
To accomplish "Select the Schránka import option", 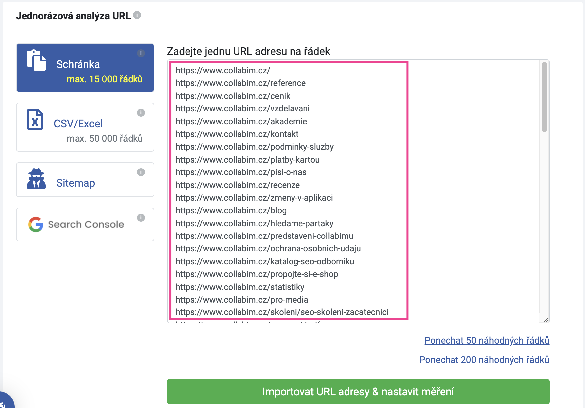I will 85,68.
